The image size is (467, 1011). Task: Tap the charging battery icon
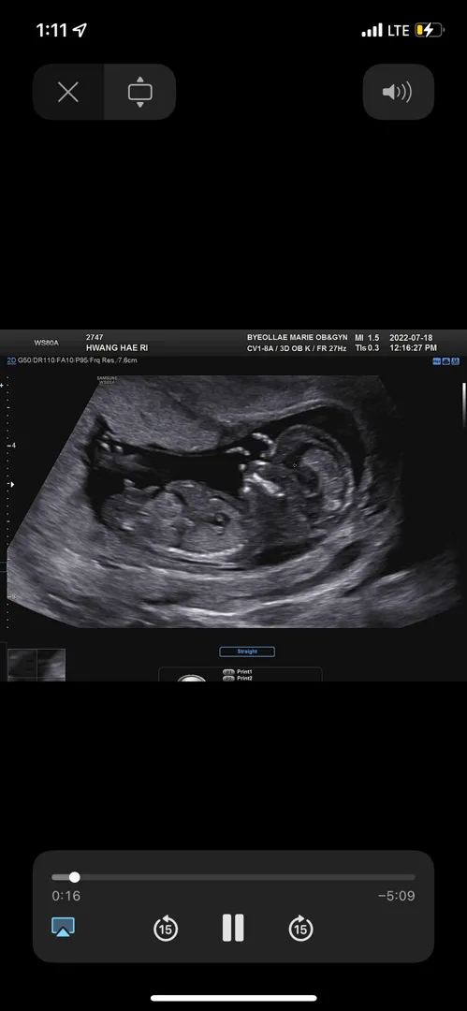tap(431, 30)
